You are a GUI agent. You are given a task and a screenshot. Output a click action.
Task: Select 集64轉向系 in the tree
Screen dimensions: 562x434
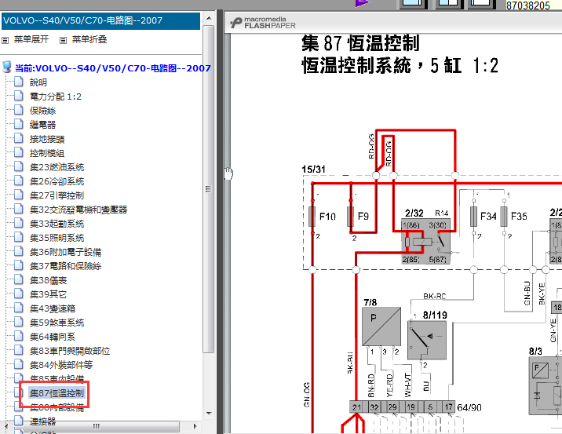[x=53, y=337]
